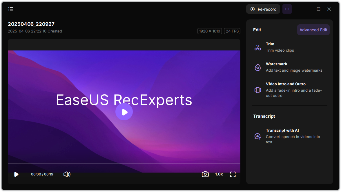Image resolution: width=341 pixels, height=192 pixels.
Task: Play video using center play button
Action: pyautogui.click(x=124, y=112)
